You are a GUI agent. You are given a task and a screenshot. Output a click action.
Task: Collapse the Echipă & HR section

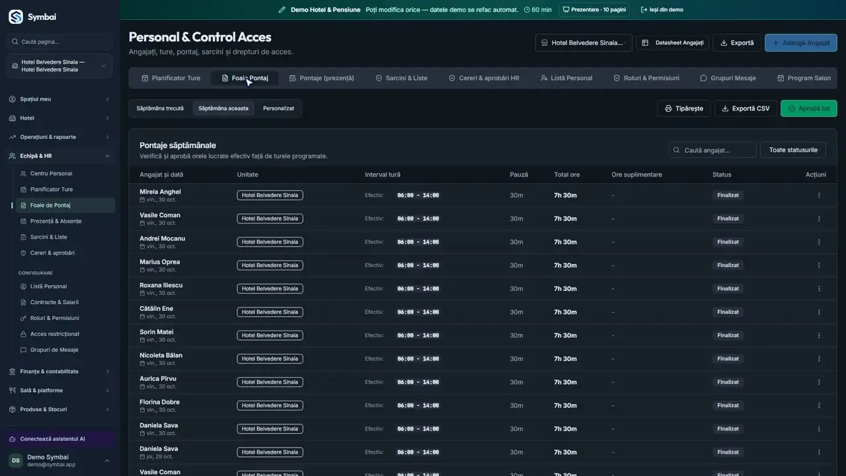point(59,156)
